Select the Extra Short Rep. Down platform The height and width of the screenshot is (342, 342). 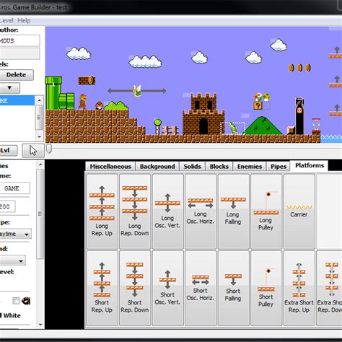pos(329,288)
